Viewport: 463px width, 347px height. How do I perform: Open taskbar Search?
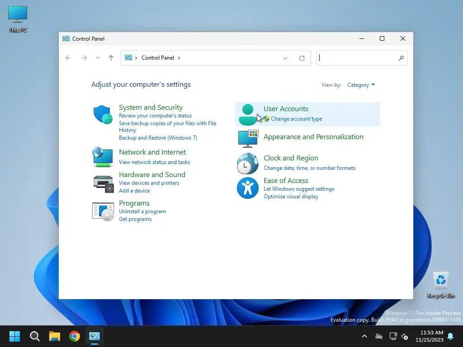[x=34, y=336]
